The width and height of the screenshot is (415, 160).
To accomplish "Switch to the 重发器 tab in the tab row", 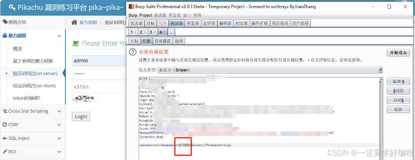I will 193,23.
